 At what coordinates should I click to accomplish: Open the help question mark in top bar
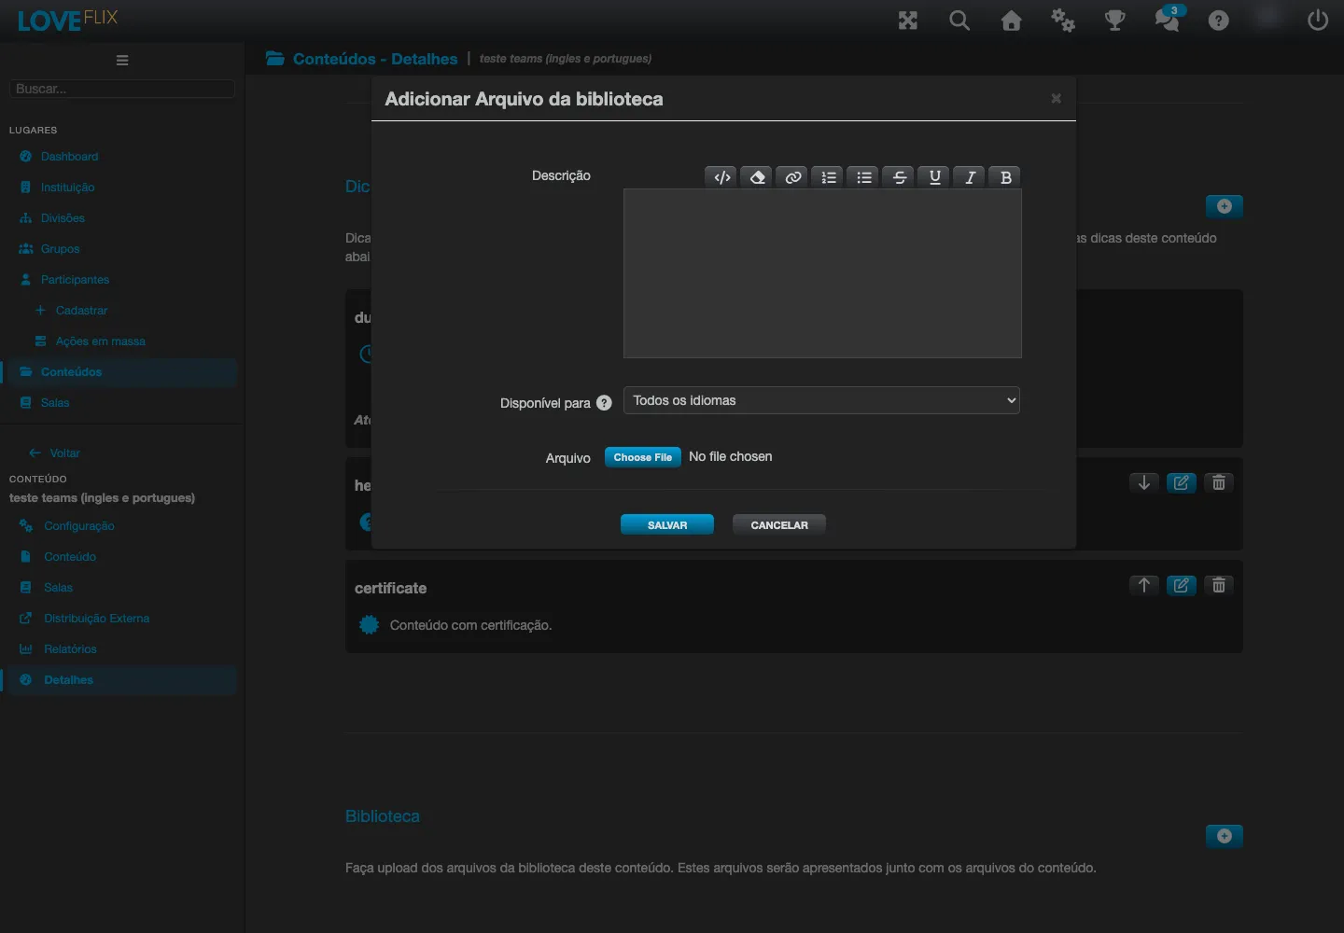pyautogui.click(x=1219, y=21)
